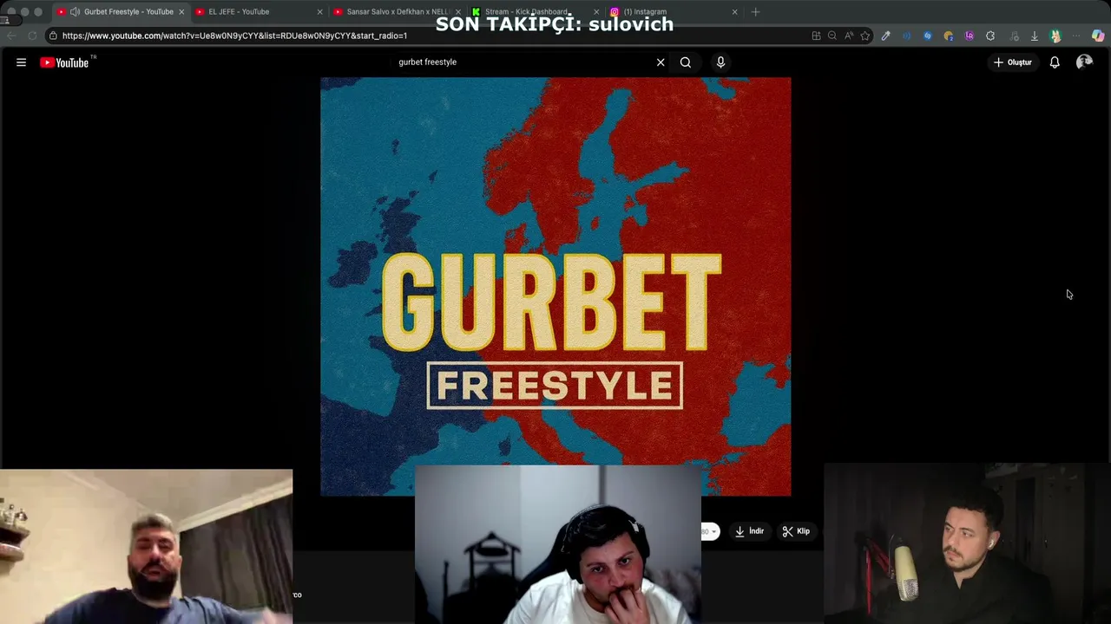Clear the search text with the X icon
This screenshot has height=624, width=1111.
661,62
